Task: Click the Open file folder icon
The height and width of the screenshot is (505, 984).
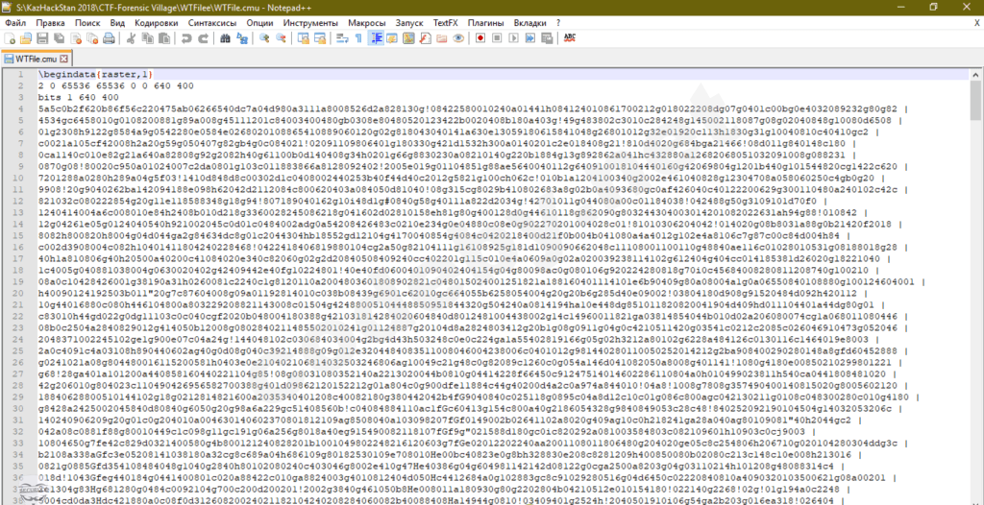Action: pyautogui.click(x=26, y=38)
